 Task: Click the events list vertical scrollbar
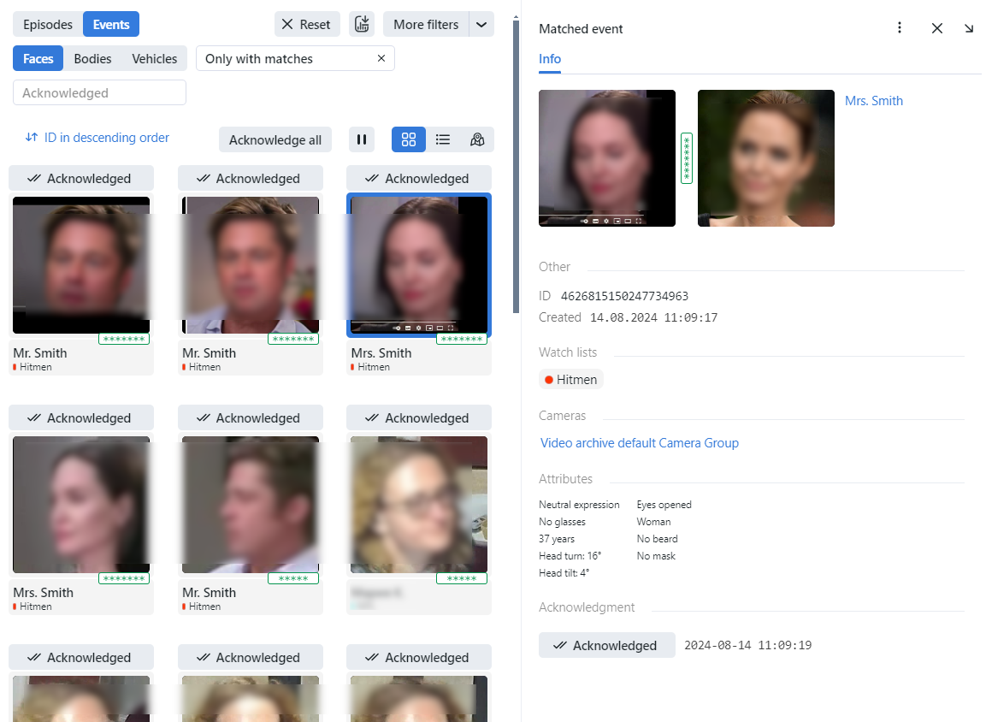517,166
